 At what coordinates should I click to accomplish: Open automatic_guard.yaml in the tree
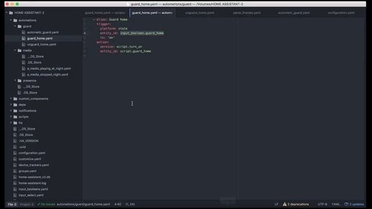tap(42, 33)
